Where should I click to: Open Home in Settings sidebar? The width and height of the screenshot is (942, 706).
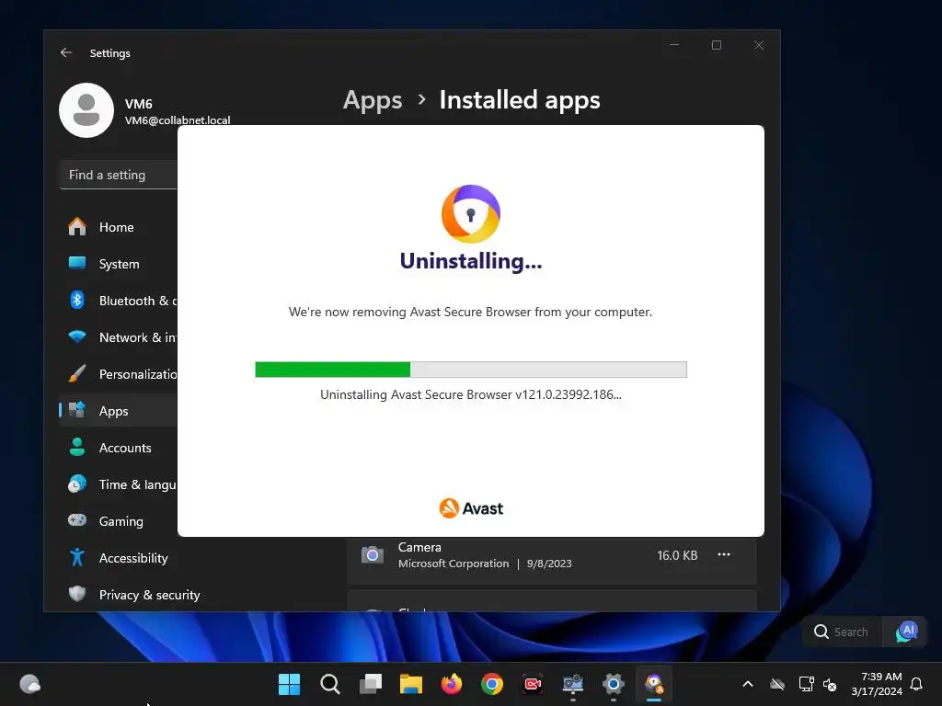point(119,227)
